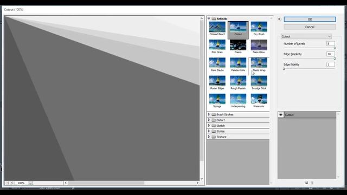
Task: Apply the Sponge filter thumbnail
Action: pyautogui.click(x=217, y=101)
